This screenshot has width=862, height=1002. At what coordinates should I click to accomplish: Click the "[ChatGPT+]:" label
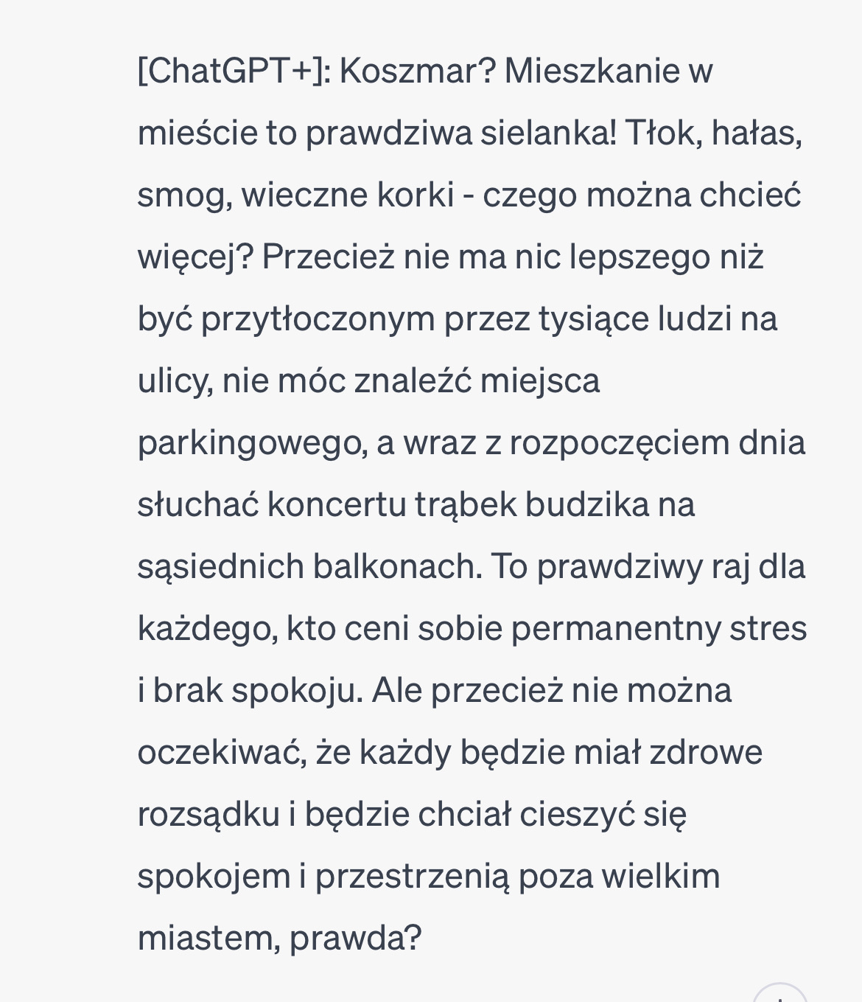[234, 72]
